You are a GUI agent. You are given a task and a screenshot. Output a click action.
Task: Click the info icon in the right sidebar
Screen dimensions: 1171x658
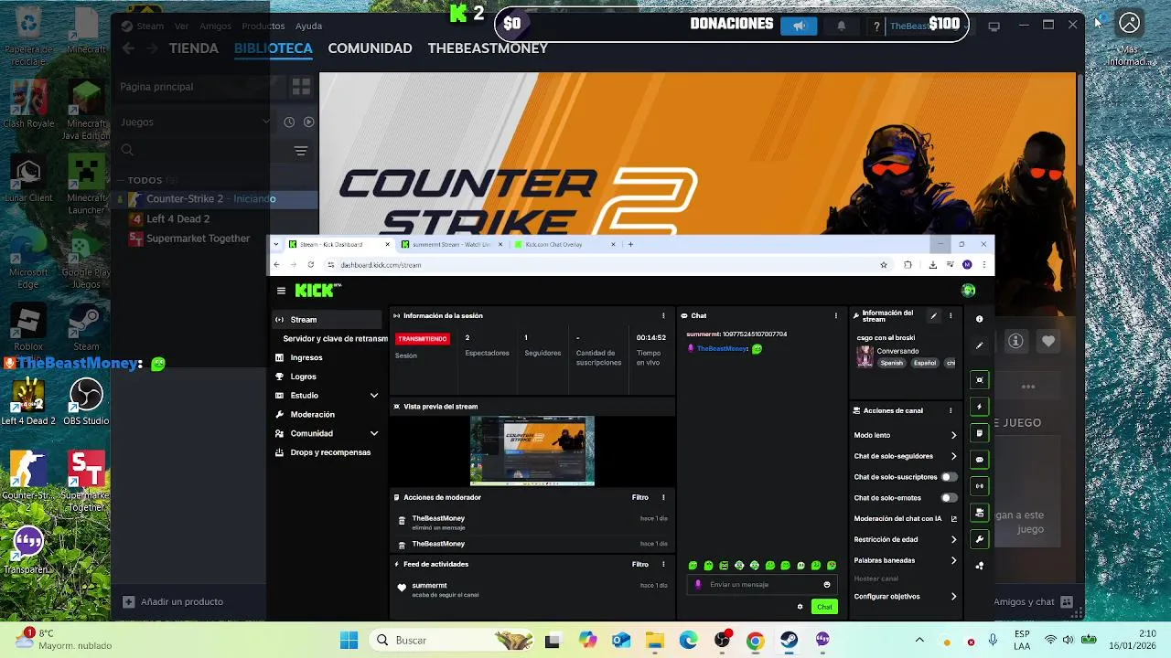tap(979, 319)
